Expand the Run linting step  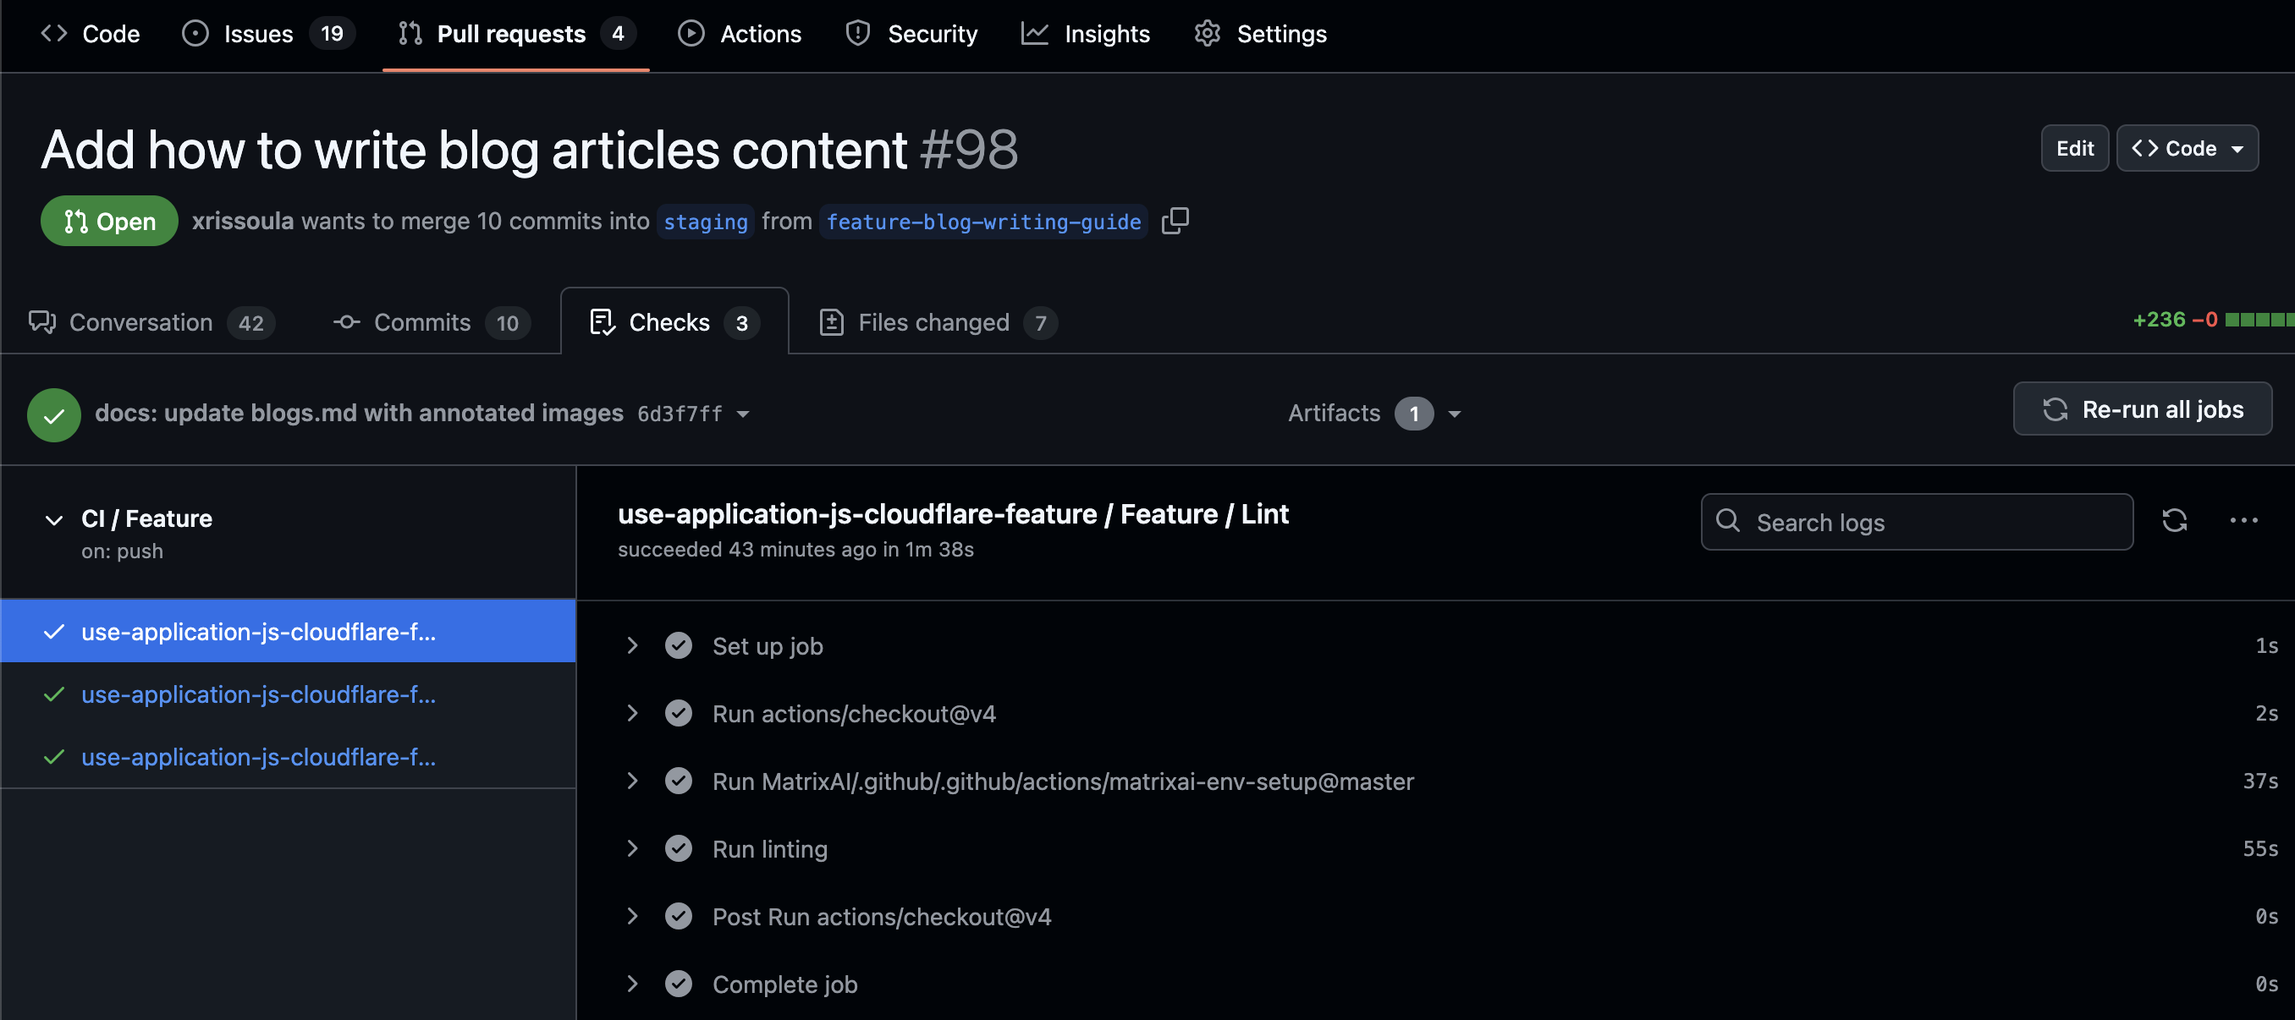point(632,848)
